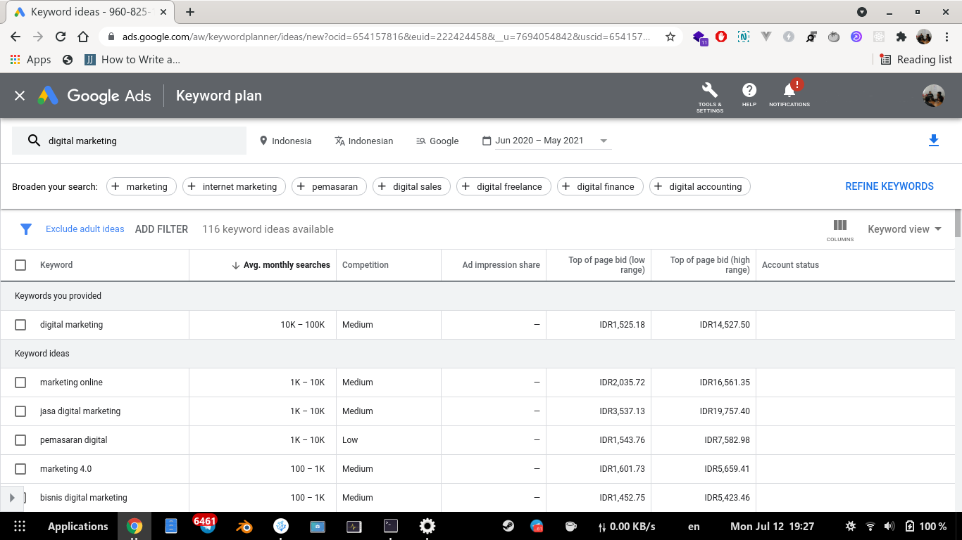Click the Google Ads logo
The width and height of the screenshot is (962, 540).
coord(94,96)
